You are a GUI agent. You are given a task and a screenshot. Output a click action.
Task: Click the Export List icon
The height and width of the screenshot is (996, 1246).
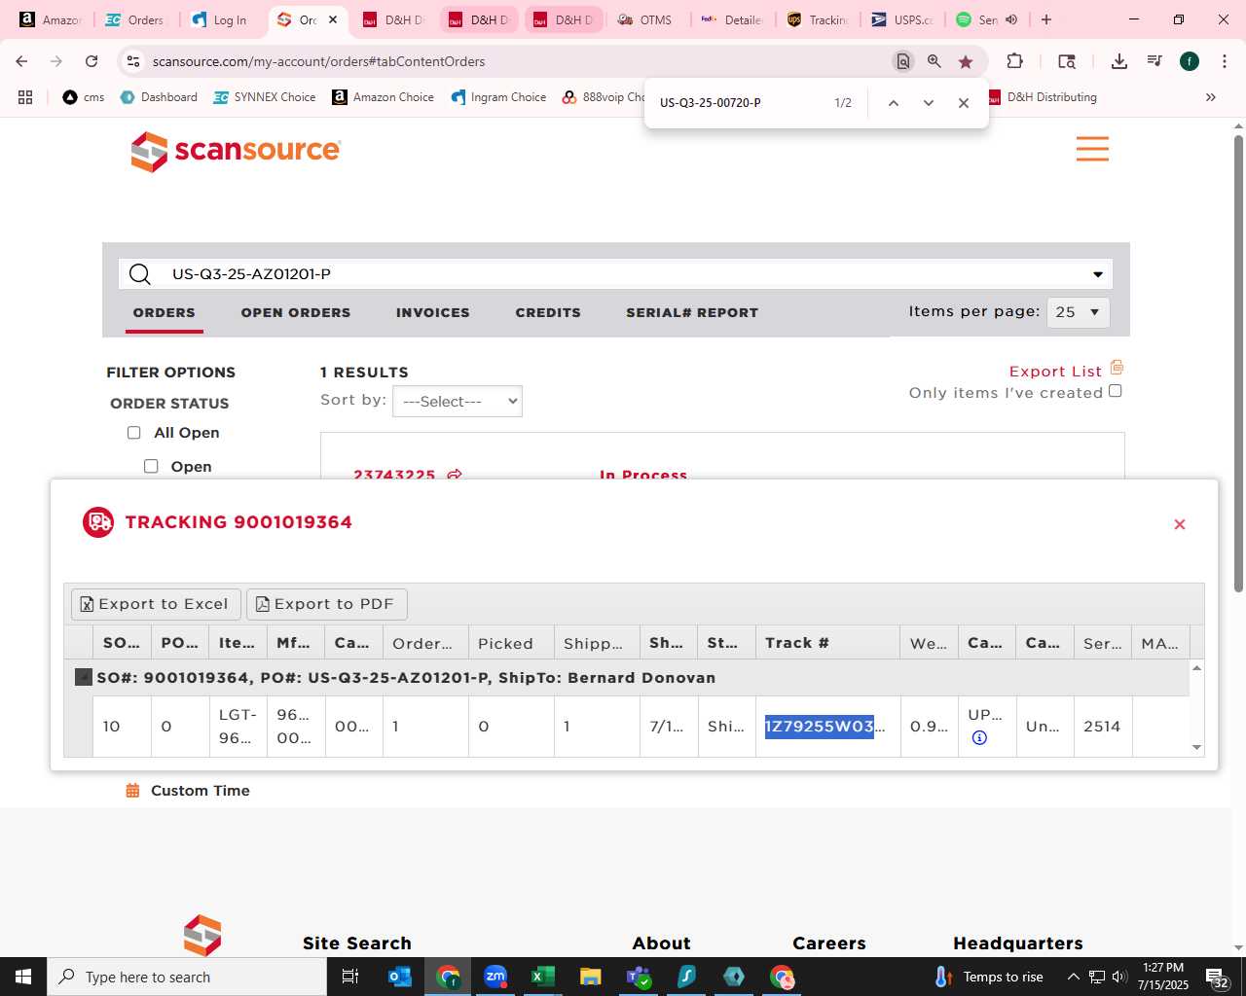(x=1117, y=368)
